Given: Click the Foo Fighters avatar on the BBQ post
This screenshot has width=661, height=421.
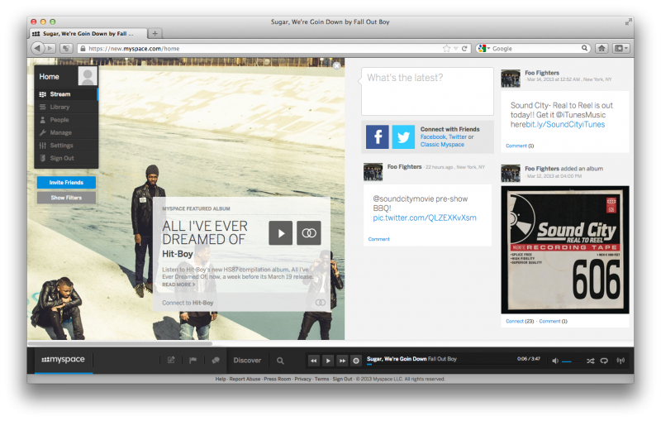Looking at the screenshot, I should 373,172.
